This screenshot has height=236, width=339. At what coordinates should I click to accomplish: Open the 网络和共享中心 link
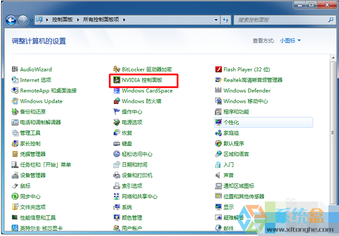(x=140, y=197)
